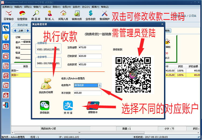This screenshot has width=202, height=140.
Task: Click the 业 business sidebar icon
Action: click(6, 95)
